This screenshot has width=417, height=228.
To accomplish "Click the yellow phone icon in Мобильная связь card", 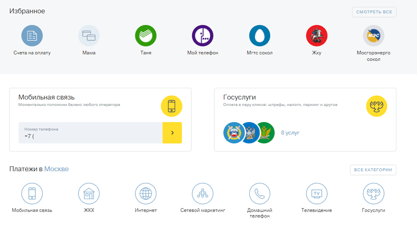I will pos(172,106).
